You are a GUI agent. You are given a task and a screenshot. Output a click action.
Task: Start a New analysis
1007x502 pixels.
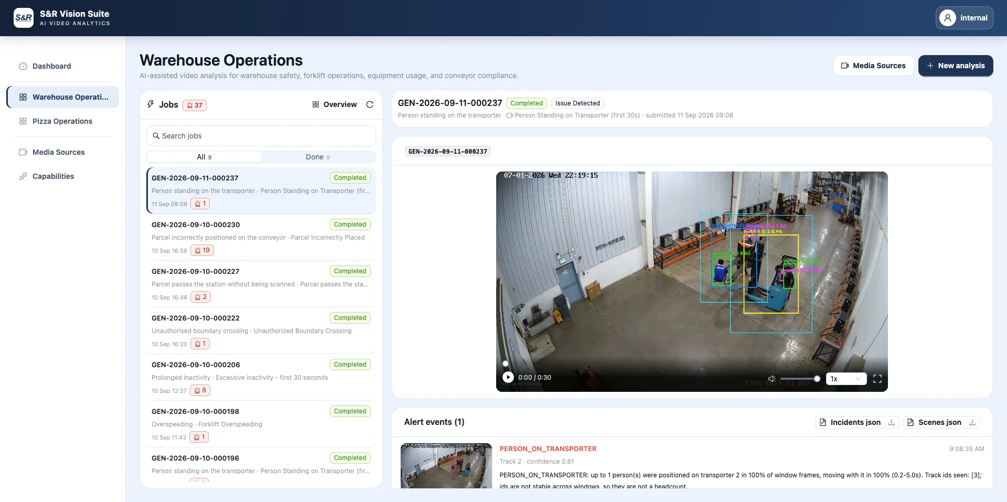click(956, 66)
